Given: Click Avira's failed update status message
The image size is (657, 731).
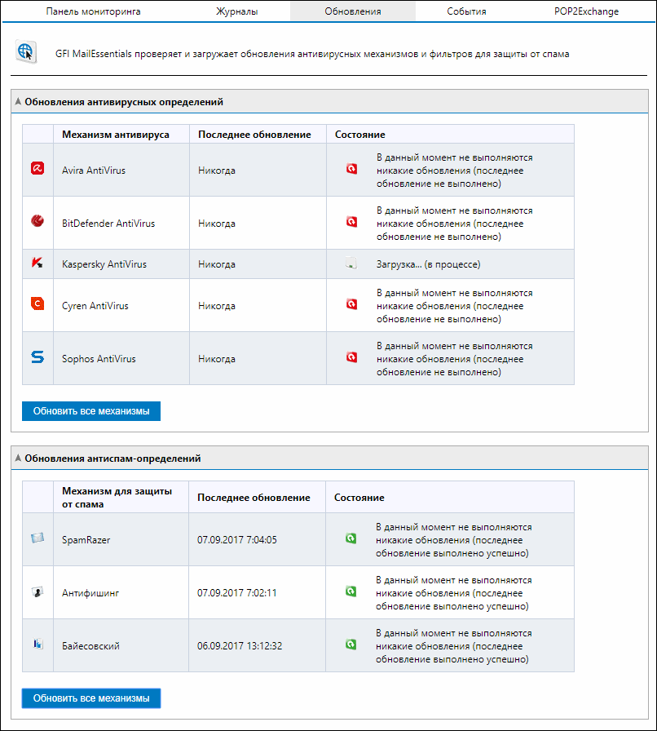Looking at the screenshot, I should 454,171.
